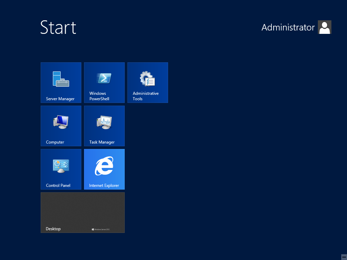
Task: Open the Control Panel tile
Action: pos(61,169)
